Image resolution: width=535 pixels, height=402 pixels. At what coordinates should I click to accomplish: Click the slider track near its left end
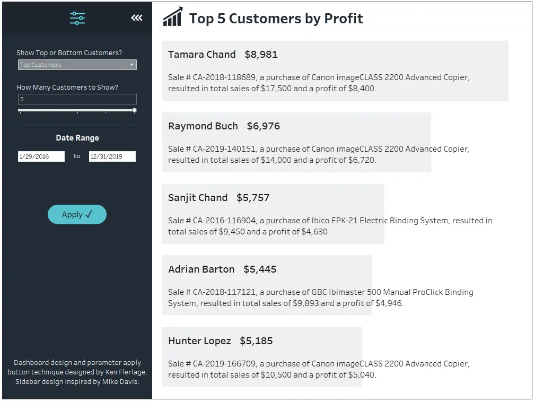[x=24, y=110]
